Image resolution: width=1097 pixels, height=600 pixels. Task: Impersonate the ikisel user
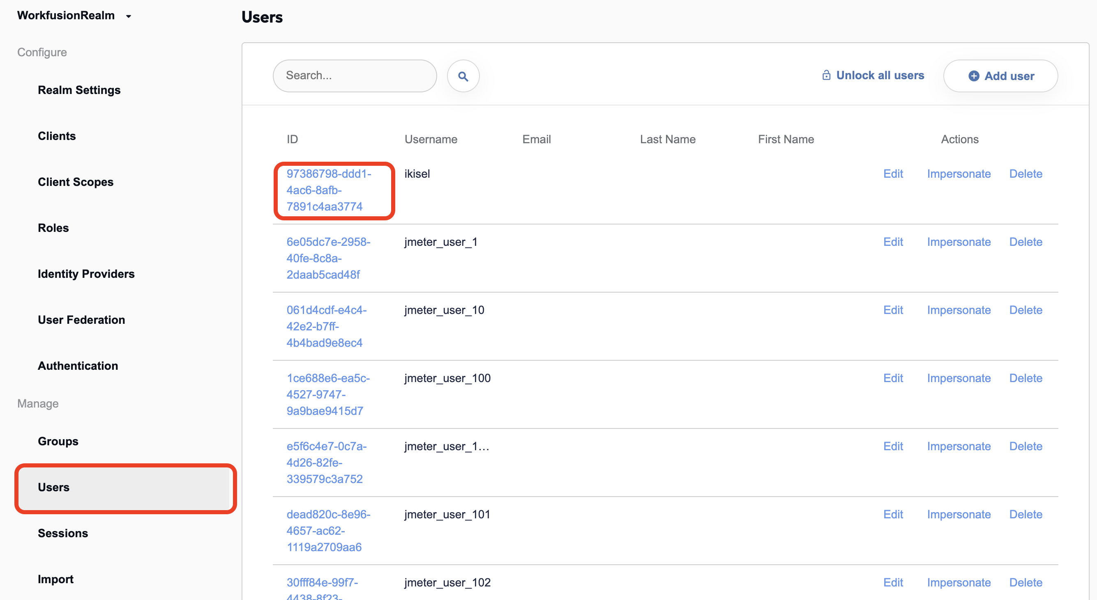[959, 174]
